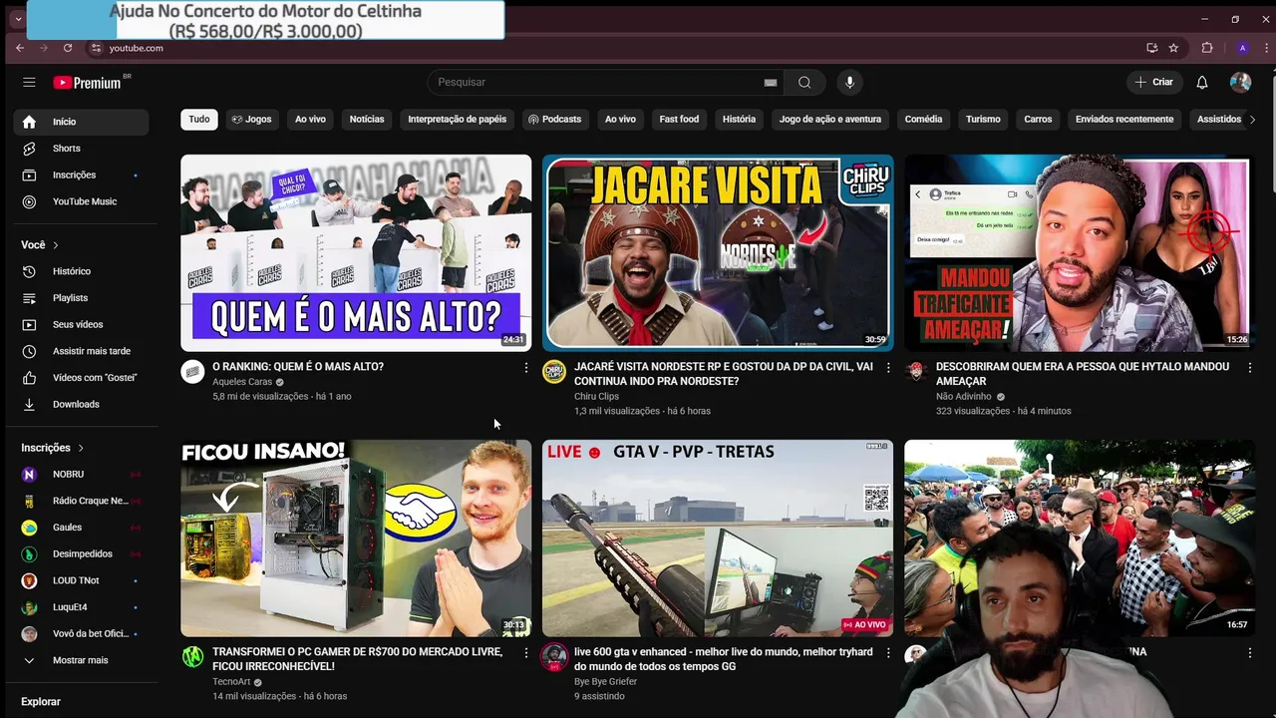Open LOUD TNot channel
1276x718 pixels.
pyautogui.click(x=82, y=580)
